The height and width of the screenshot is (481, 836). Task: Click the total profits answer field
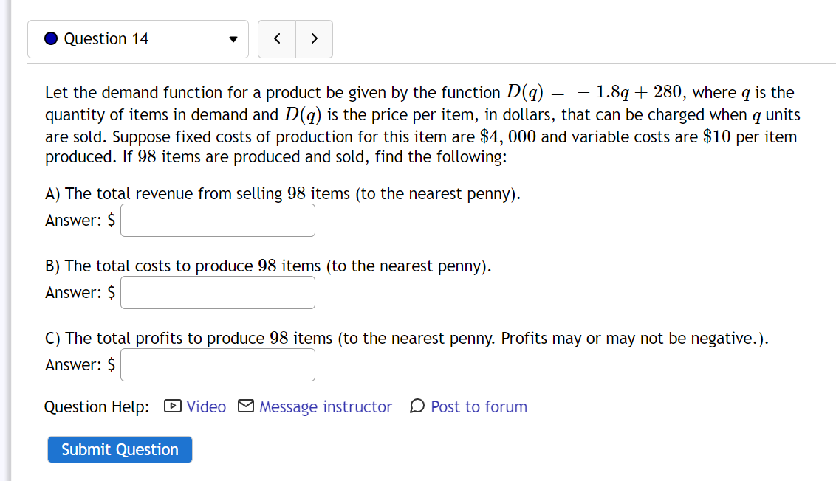(x=218, y=365)
